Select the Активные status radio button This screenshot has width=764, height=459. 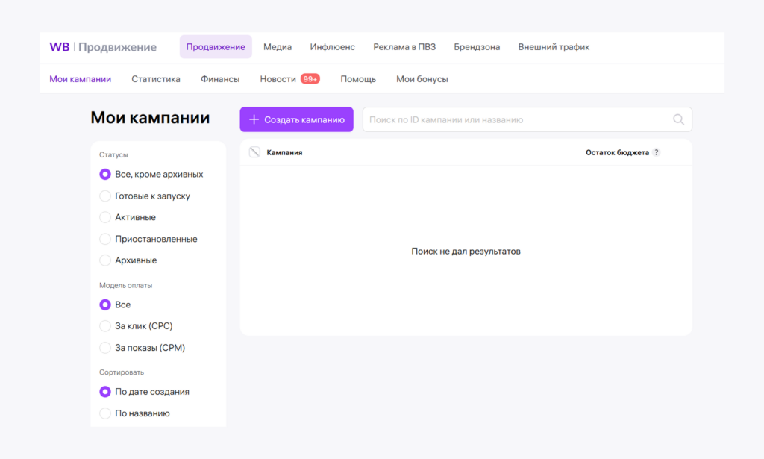click(x=105, y=217)
